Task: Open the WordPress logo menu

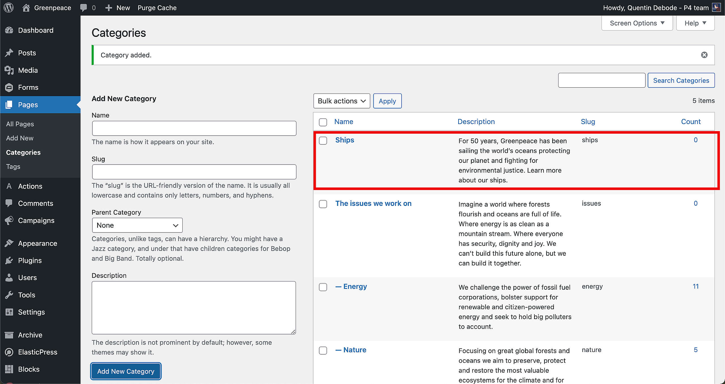Action: pos(9,8)
